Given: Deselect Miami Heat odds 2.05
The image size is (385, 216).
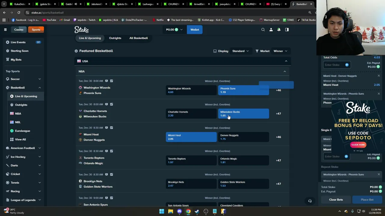Looking at the screenshot, I should point(191,137).
